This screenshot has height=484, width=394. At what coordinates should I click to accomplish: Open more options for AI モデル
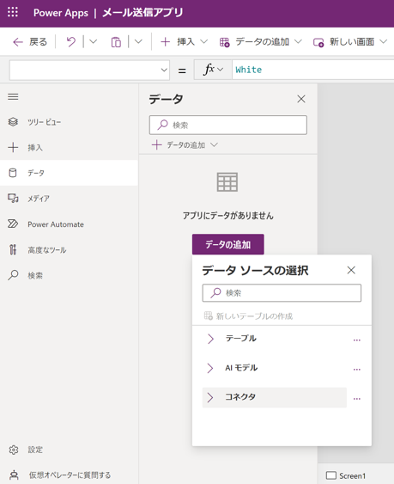(x=357, y=369)
